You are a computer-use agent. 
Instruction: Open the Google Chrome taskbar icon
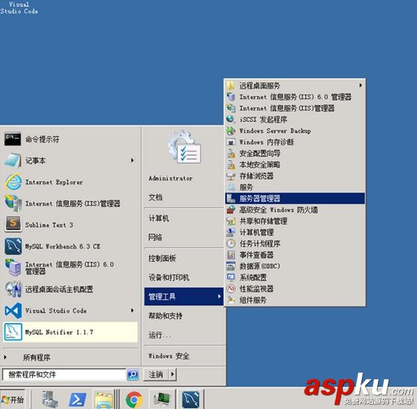click(134, 399)
